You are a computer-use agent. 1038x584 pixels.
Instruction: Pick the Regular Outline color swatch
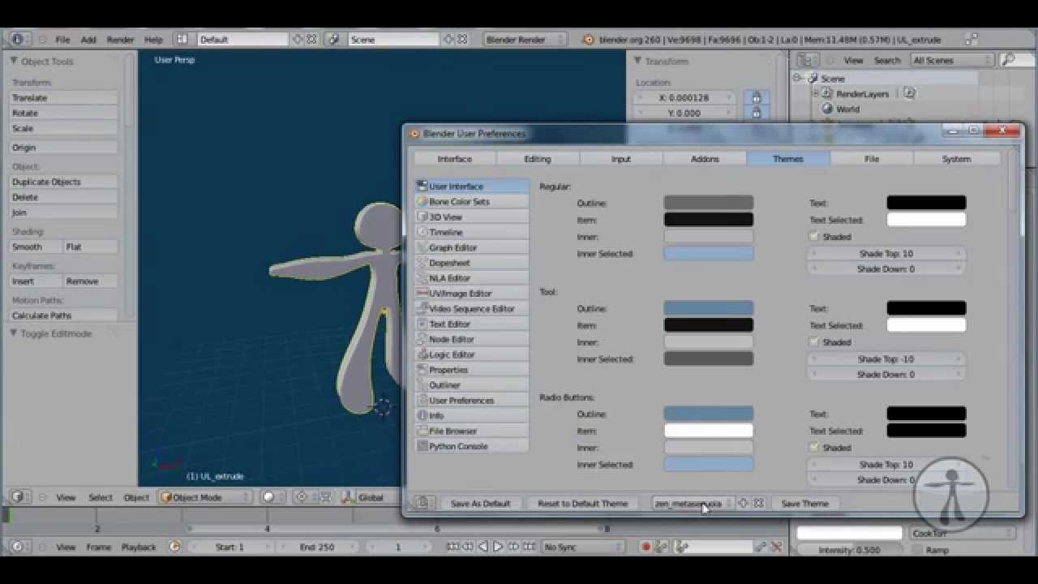point(709,203)
